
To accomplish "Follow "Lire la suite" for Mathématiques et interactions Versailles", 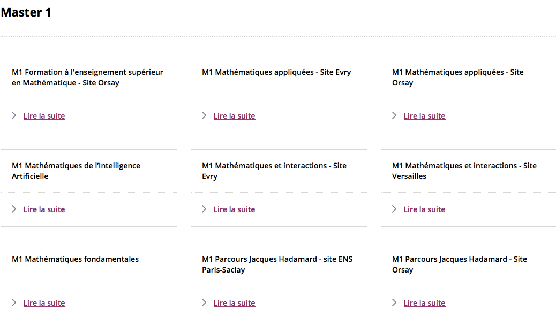I will tap(424, 209).
